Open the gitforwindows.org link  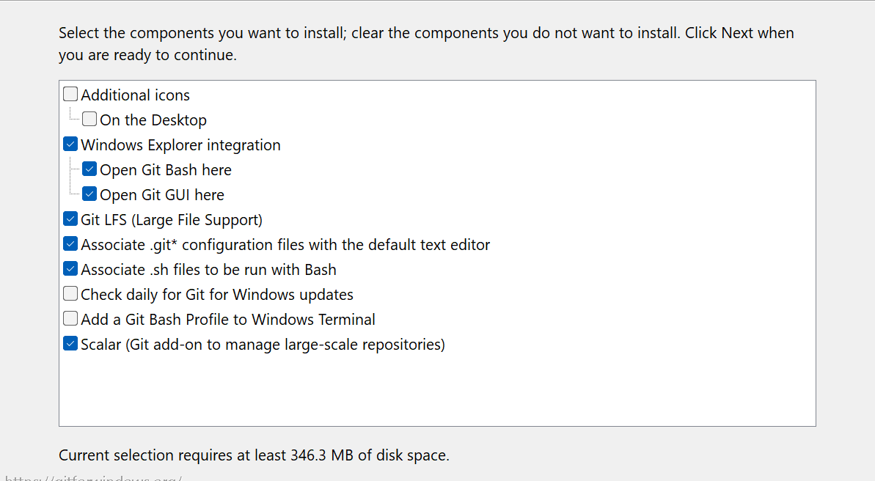point(92,477)
